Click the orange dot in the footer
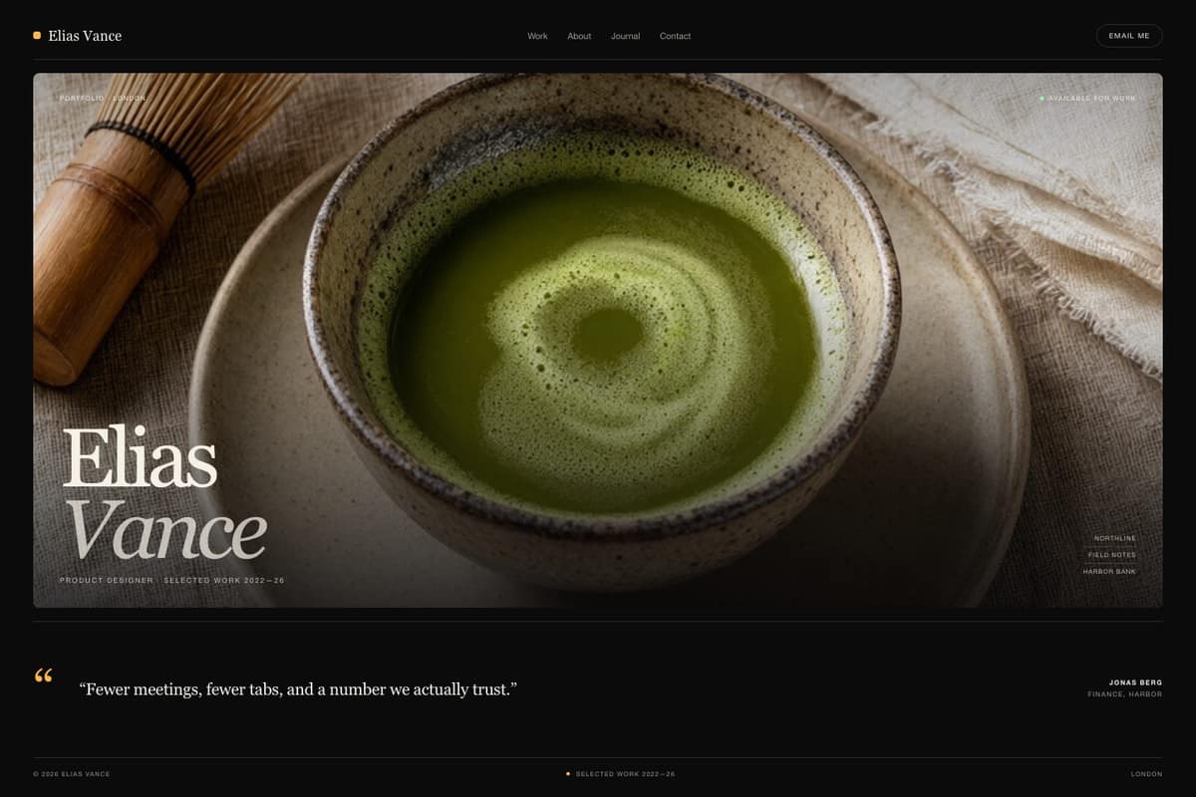Viewport: 1196px width, 797px height. click(x=568, y=773)
